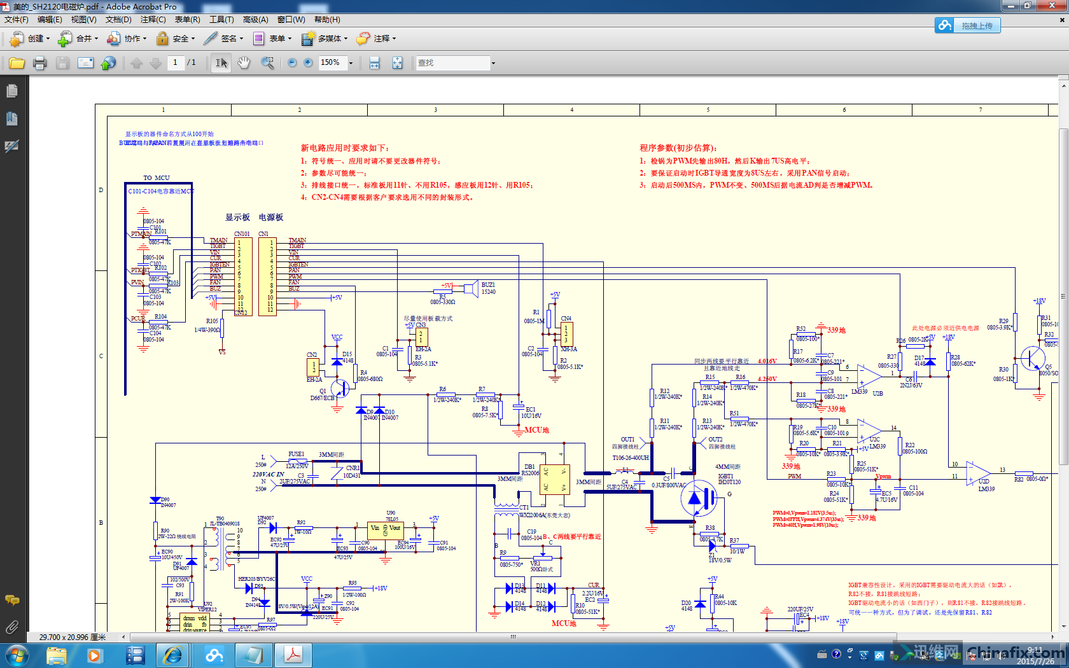Go to previous page arrow
This screenshot has height=668, width=1069.
pos(136,63)
